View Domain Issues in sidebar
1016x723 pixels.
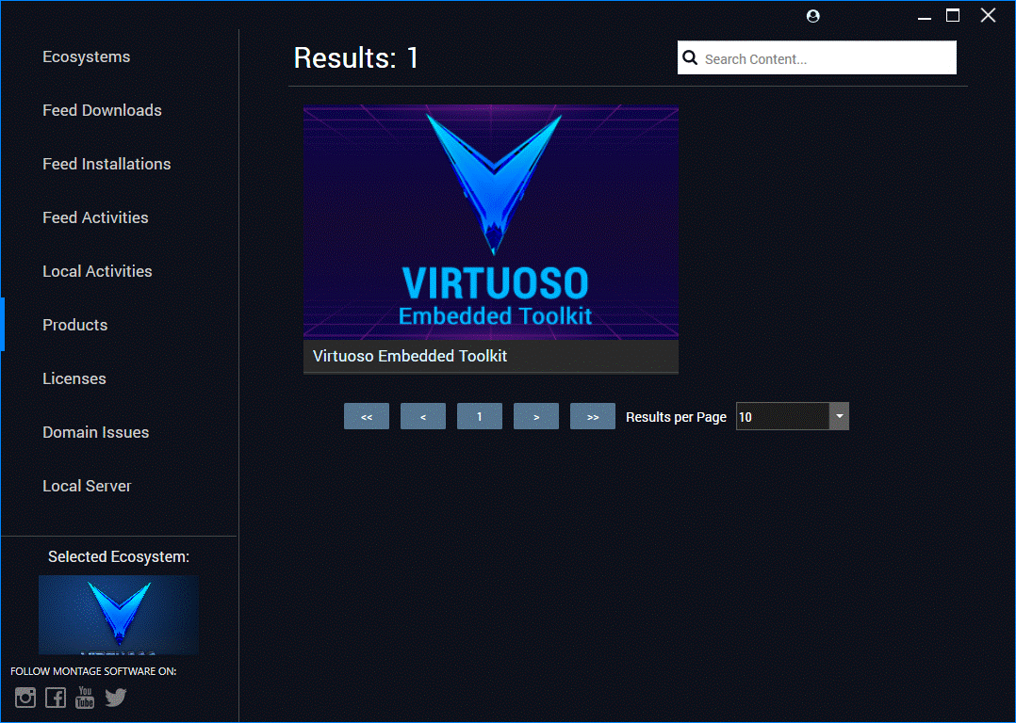point(95,432)
